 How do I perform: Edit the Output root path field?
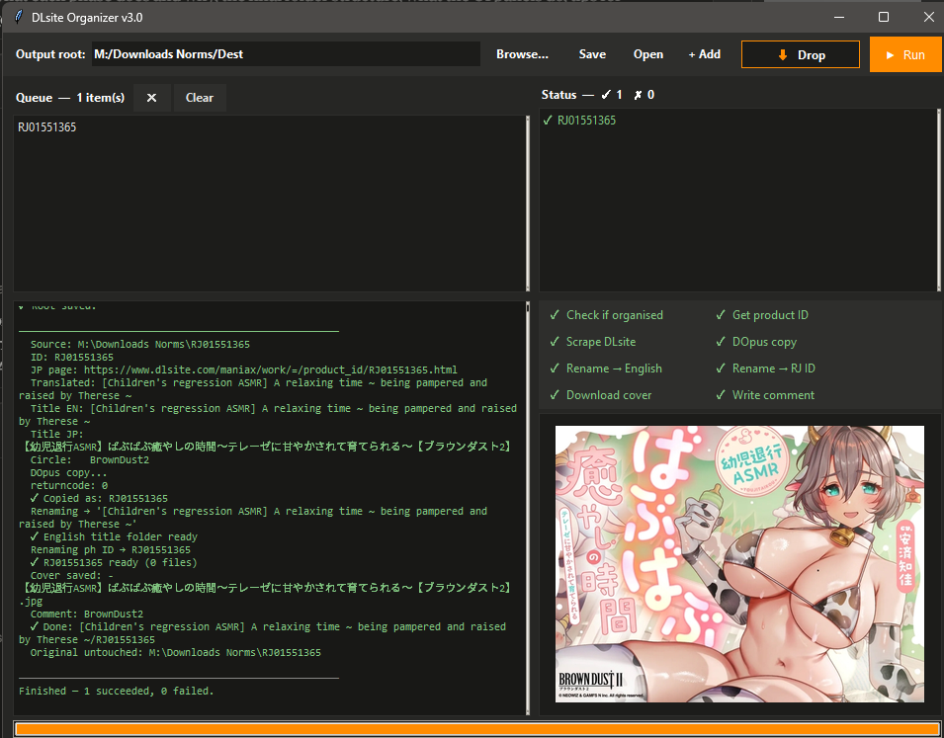click(286, 54)
